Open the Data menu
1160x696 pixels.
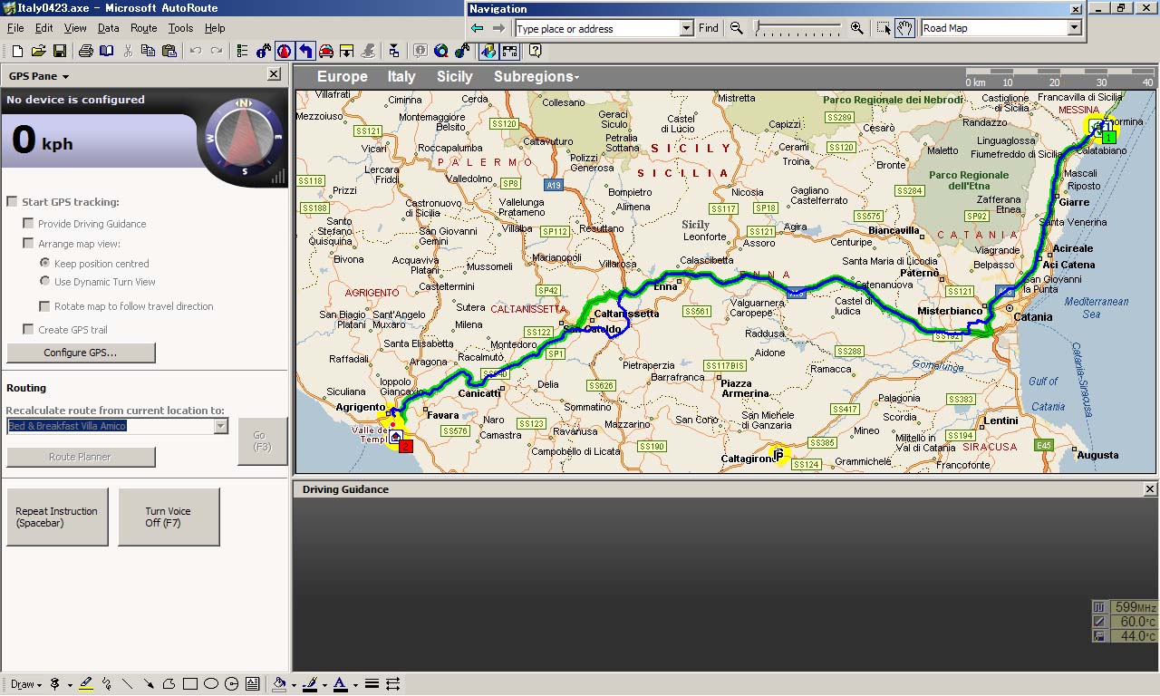tap(109, 28)
